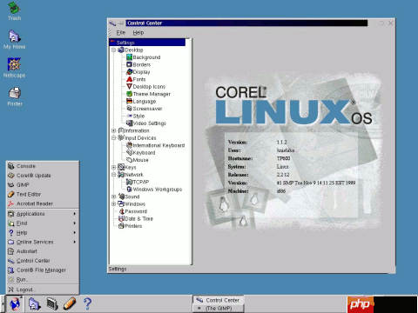Expand the Sound tree branch
Viewport: 418px width, 313px height.
114,196
